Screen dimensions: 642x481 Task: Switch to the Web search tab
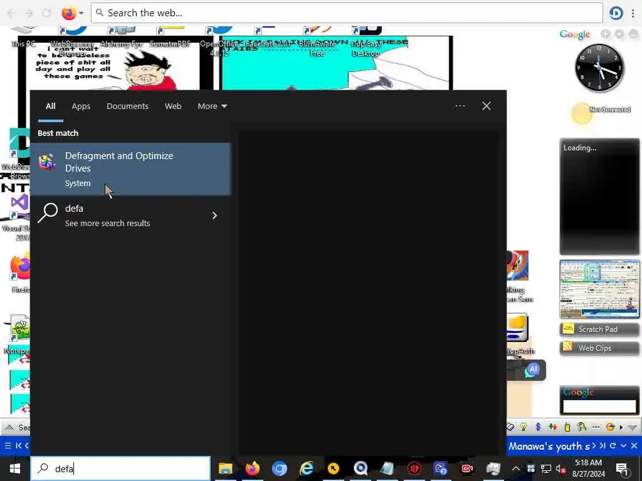click(173, 106)
